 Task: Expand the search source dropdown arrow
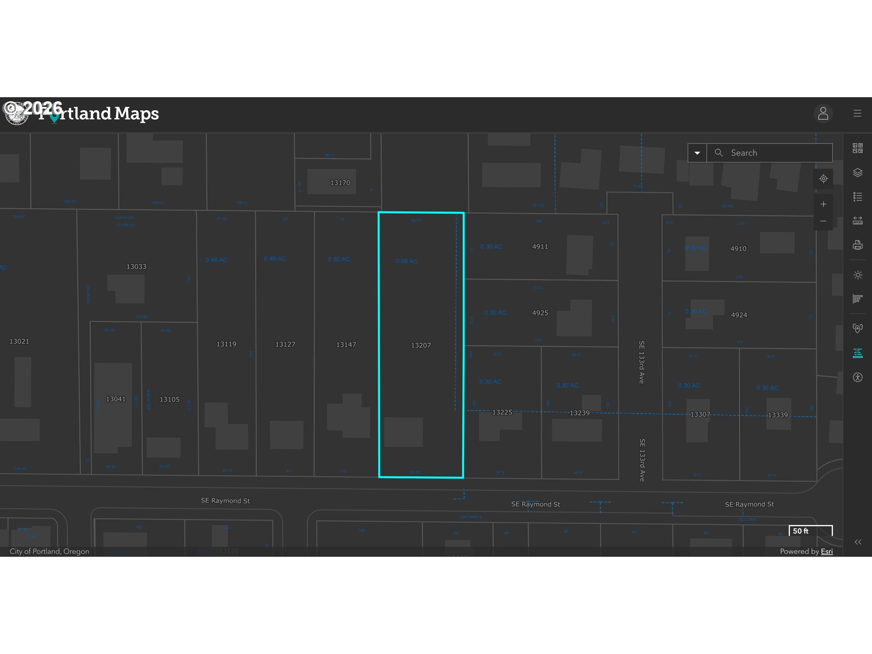click(697, 153)
